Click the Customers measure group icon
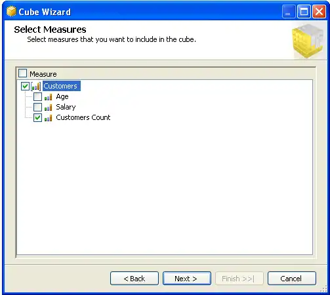The width and height of the screenshot is (330, 295). coord(35,86)
